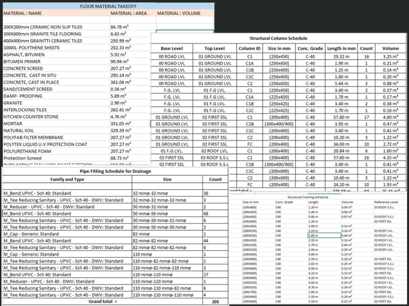Select the Length in mm header

click(341, 48)
